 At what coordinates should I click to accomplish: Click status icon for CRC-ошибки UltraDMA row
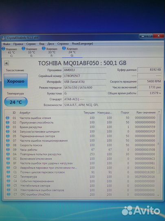pyautogui.click(x=9, y=194)
